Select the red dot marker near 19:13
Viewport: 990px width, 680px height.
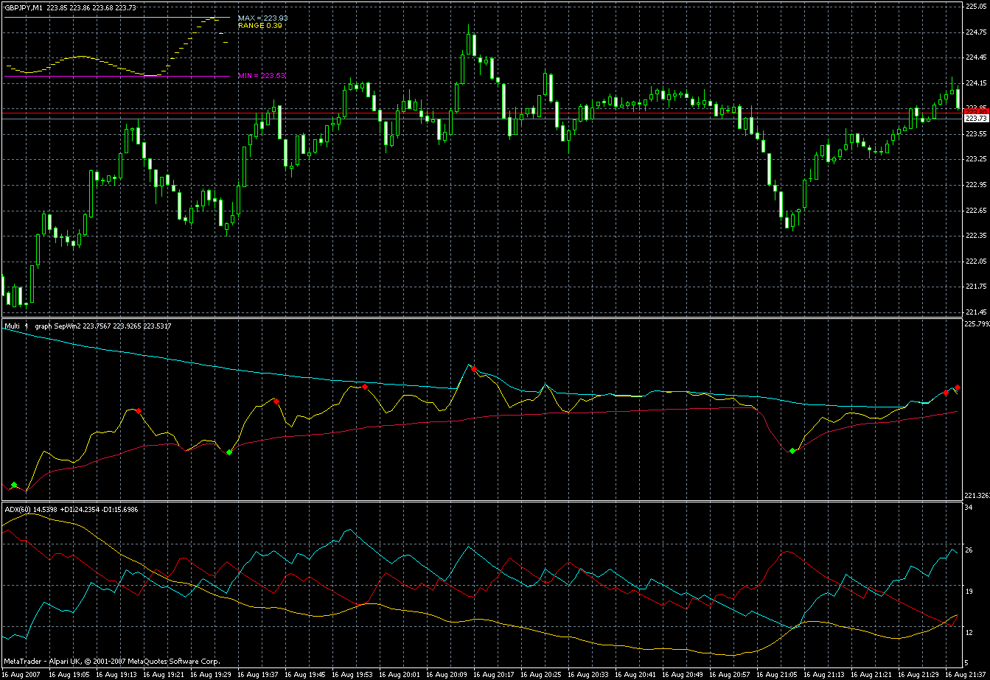pos(138,410)
